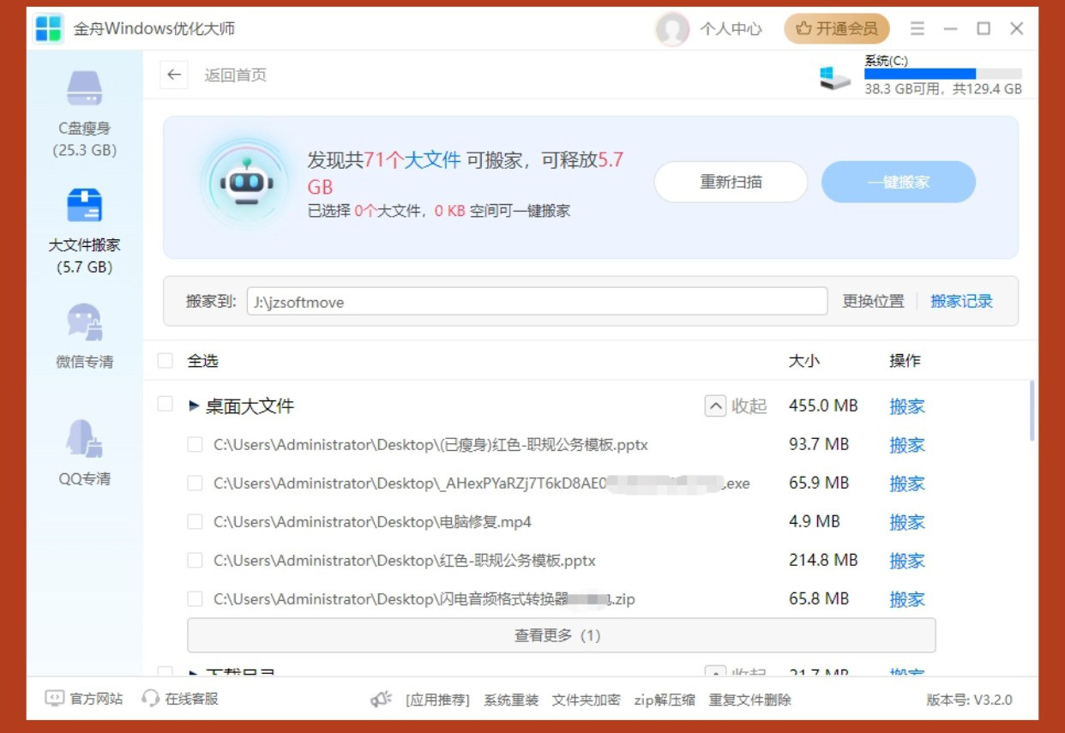
Task: Click the 重新扫描 rescan button
Action: click(x=731, y=182)
